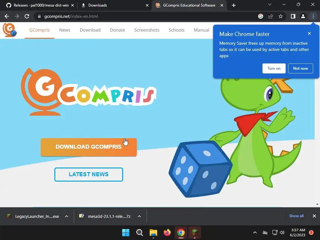The image size is (320, 240).
Task: Open File Explorer from the taskbar
Action: (153, 232)
